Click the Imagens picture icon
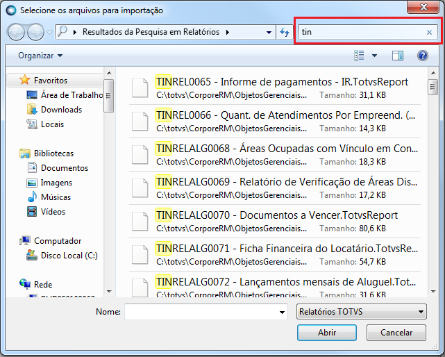 (x=32, y=183)
